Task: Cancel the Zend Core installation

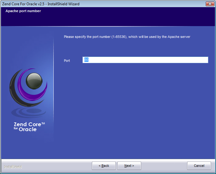Action: point(199,166)
